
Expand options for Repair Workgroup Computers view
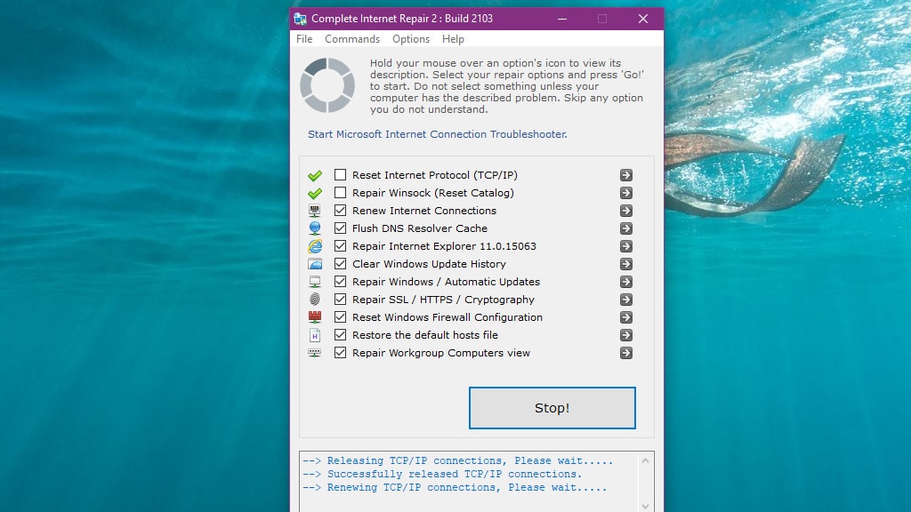[x=625, y=353]
